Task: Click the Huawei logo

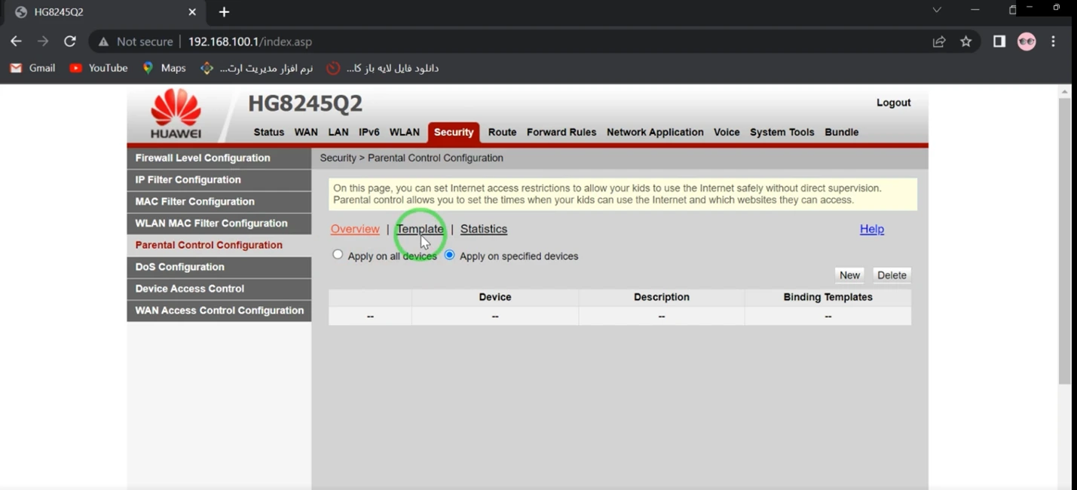Action: coord(176,114)
